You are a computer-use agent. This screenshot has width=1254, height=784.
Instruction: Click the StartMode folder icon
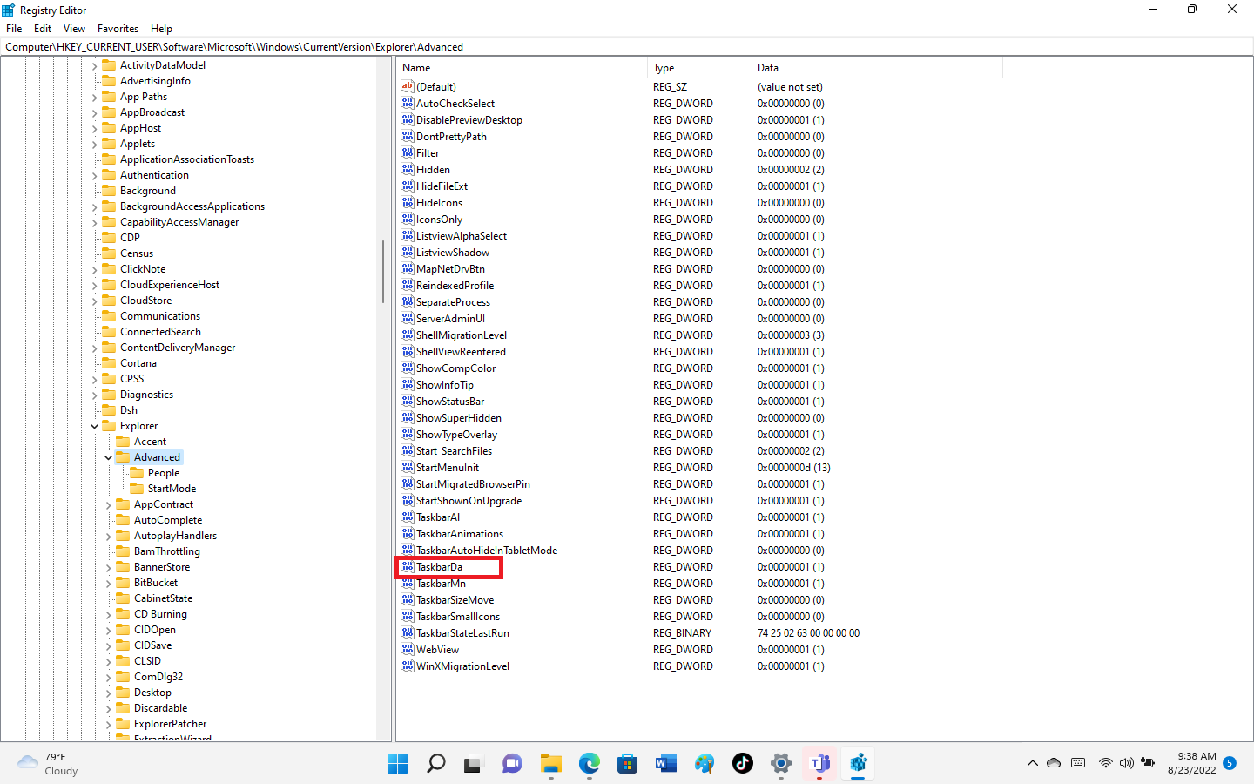tap(137, 489)
